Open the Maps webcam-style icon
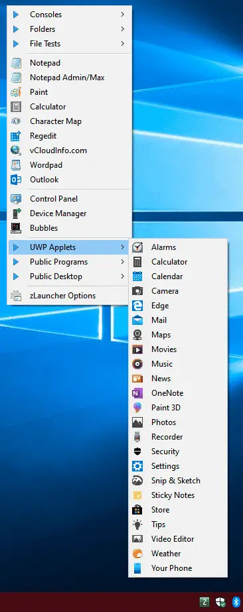243x612 pixels. [x=137, y=335]
